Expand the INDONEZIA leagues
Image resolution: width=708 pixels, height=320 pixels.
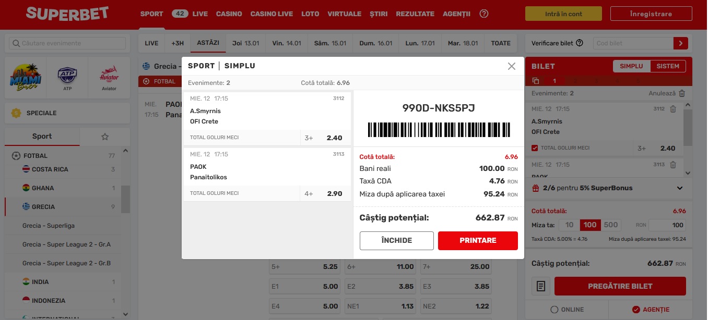(x=63, y=301)
